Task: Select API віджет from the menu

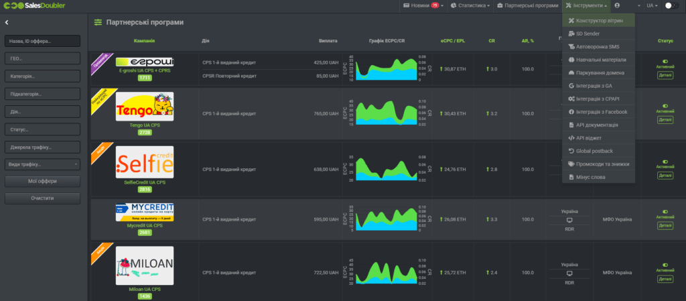Action: [589, 138]
